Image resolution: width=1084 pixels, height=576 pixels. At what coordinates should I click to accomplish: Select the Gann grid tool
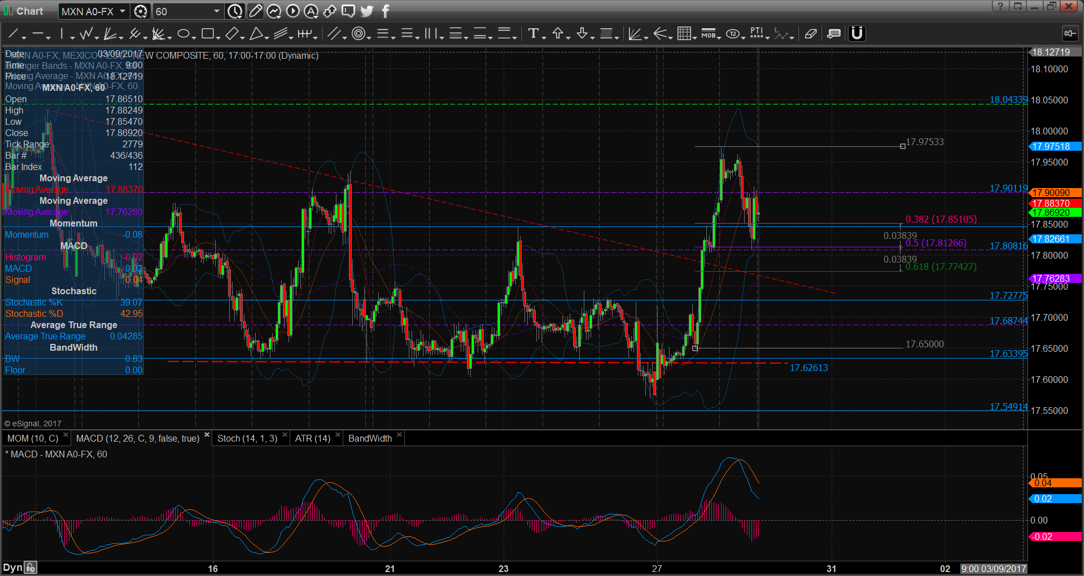pos(684,34)
